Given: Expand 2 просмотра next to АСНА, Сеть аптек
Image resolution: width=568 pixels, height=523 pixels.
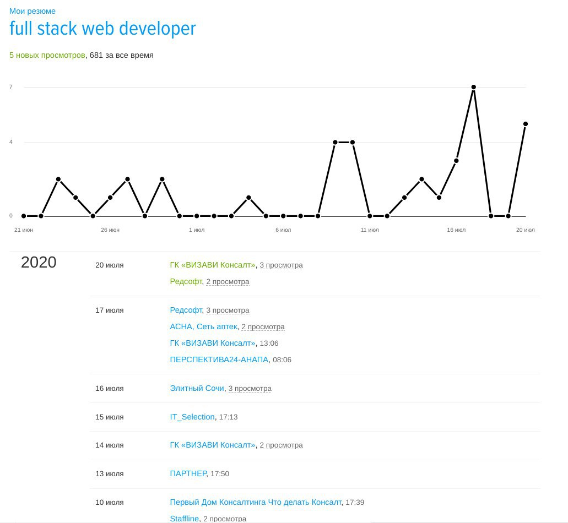Looking at the screenshot, I should coord(263,327).
